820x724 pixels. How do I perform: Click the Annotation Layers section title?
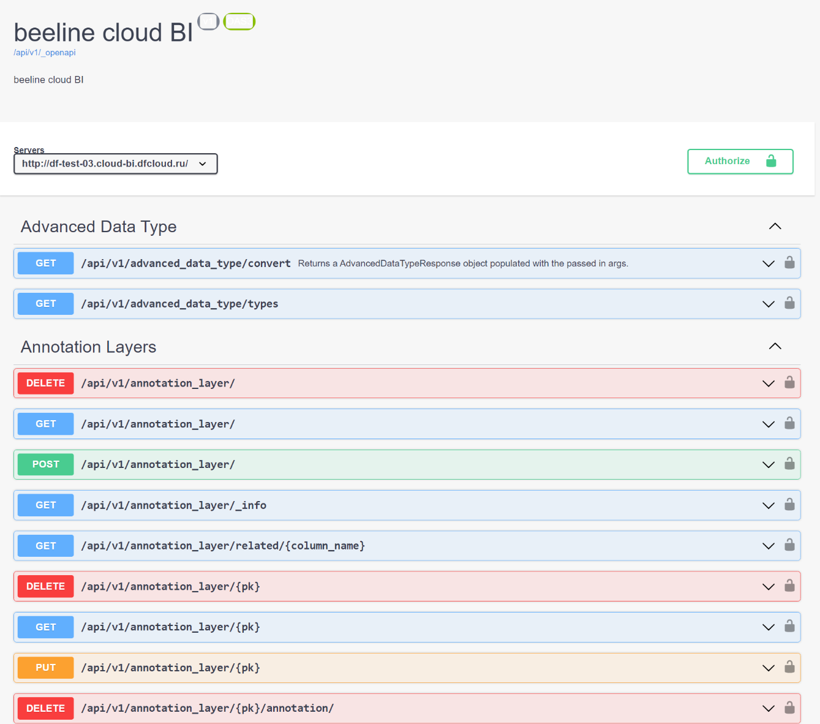(x=89, y=347)
